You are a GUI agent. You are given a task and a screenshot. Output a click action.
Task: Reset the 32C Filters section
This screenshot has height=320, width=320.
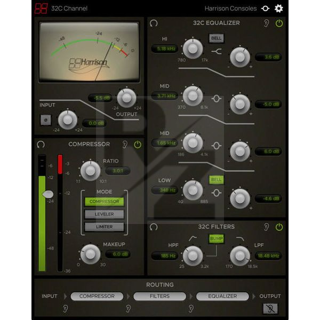tap(154, 227)
